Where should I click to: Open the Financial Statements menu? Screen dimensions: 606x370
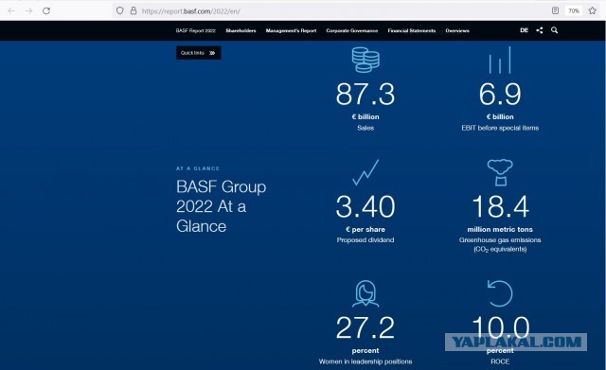coord(412,30)
